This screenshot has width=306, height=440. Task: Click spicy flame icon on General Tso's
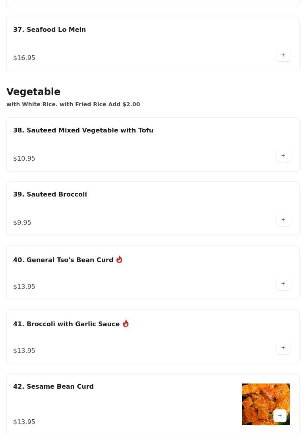tap(119, 259)
